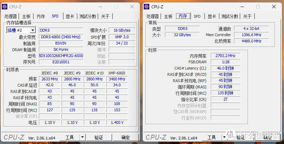Click the 2T 指令比率 field
Screen dimensions: 284x144
coord(225,99)
